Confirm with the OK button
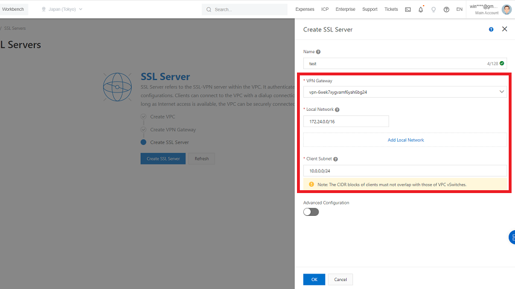This screenshot has height=289, width=515. pyautogui.click(x=314, y=279)
